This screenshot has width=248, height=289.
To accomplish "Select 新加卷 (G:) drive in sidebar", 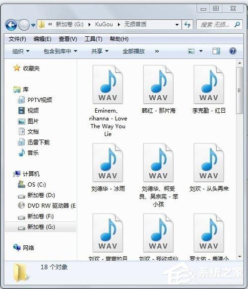I will point(41,227).
